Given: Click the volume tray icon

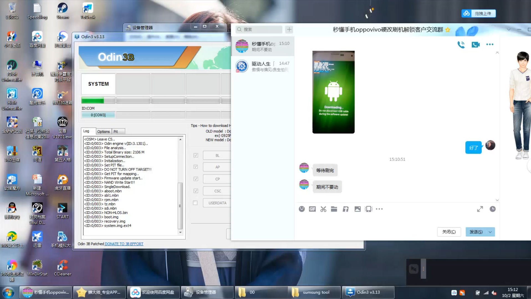Looking at the screenshot, I should (x=494, y=293).
